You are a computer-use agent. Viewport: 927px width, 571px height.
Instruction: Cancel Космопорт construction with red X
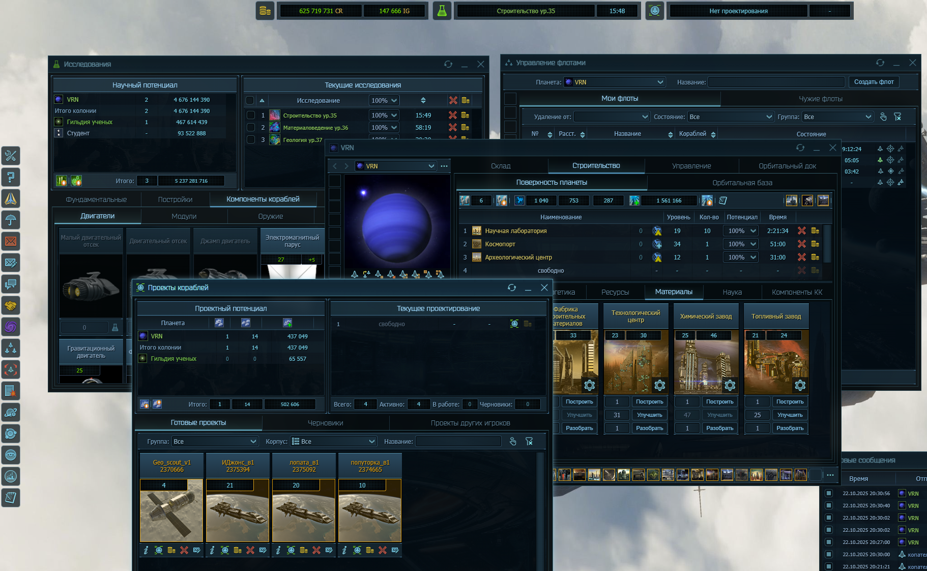coord(801,244)
